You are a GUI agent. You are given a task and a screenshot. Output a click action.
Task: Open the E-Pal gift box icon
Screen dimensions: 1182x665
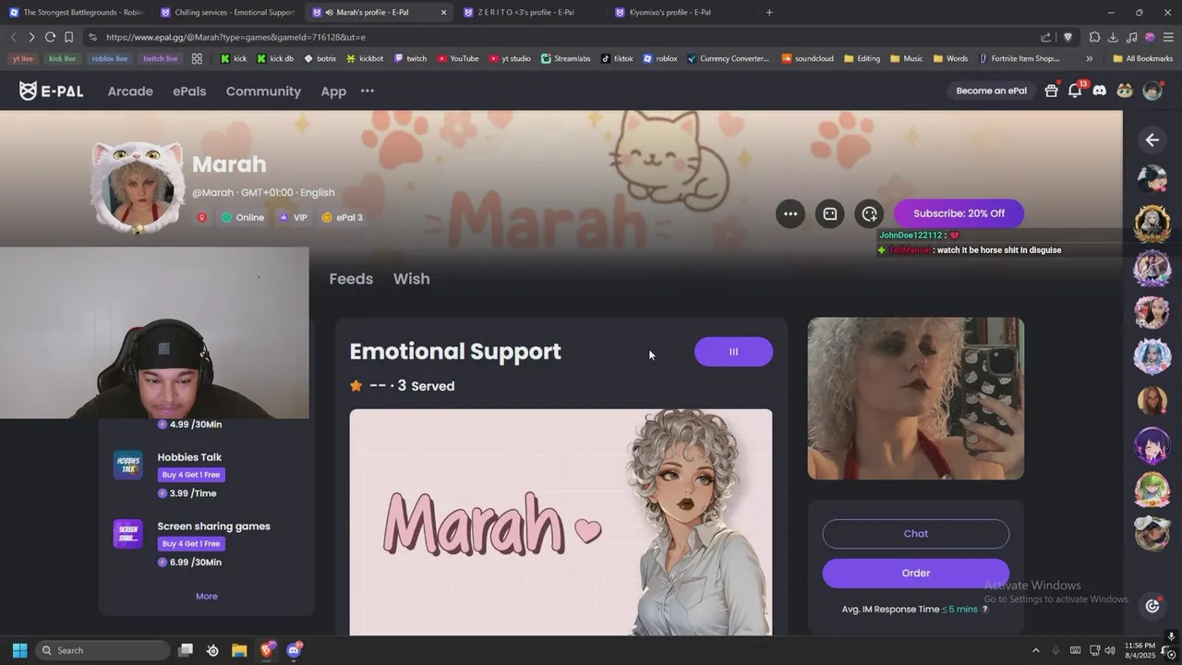(1051, 91)
